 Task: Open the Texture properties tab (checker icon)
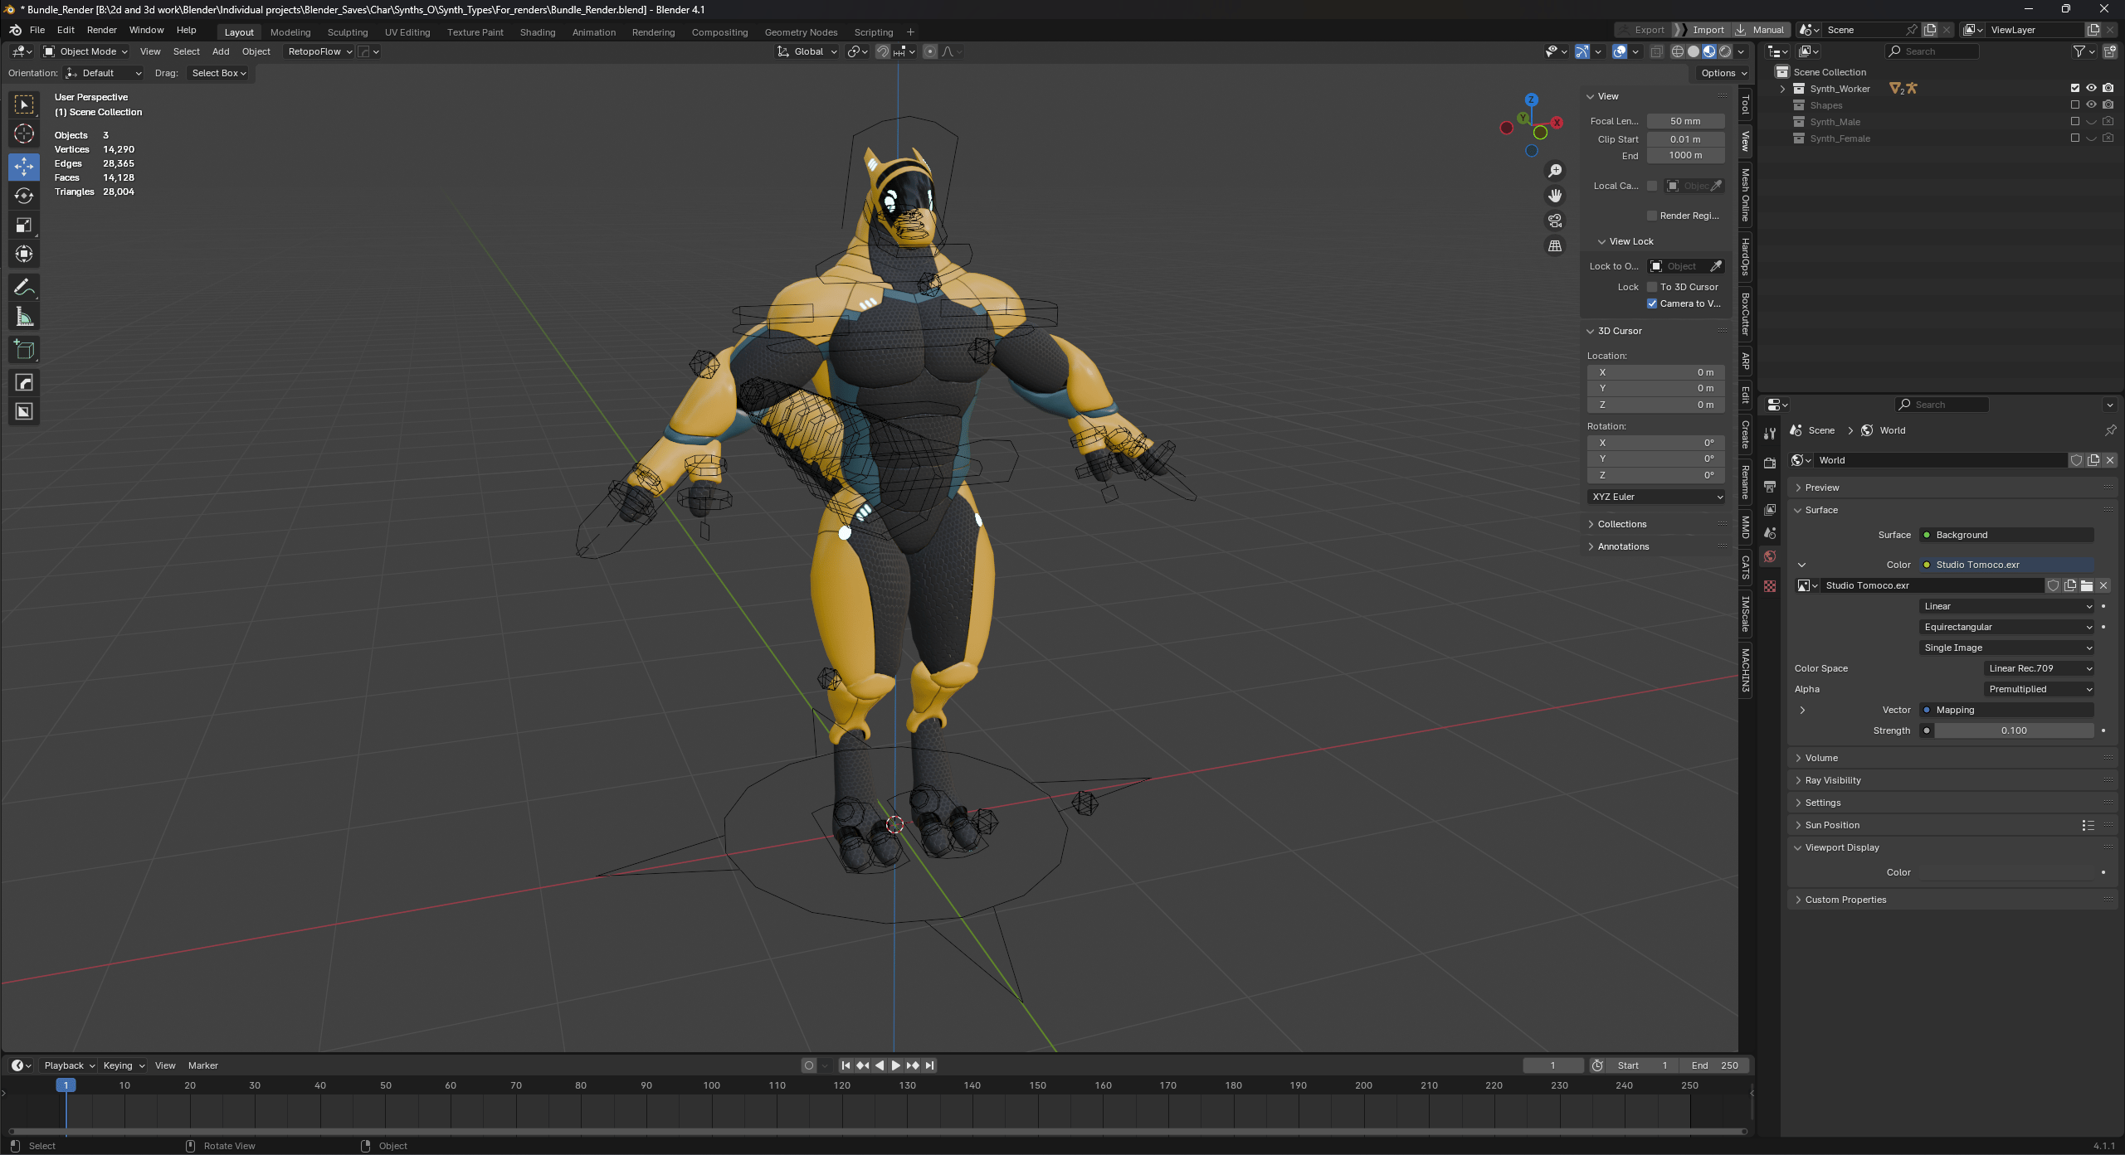pyautogui.click(x=1769, y=585)
